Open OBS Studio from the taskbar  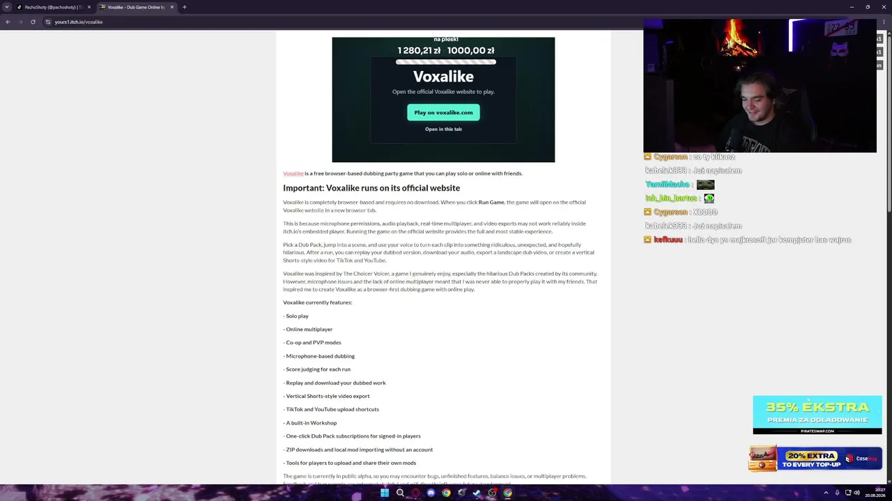(492, 493)
